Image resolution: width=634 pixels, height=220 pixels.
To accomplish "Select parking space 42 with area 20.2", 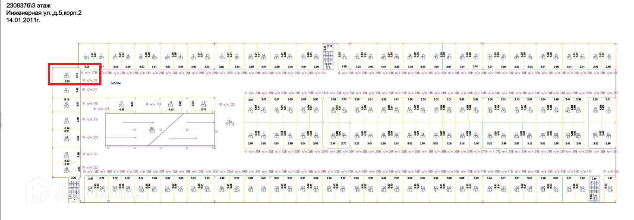I will tap(66, 105).
